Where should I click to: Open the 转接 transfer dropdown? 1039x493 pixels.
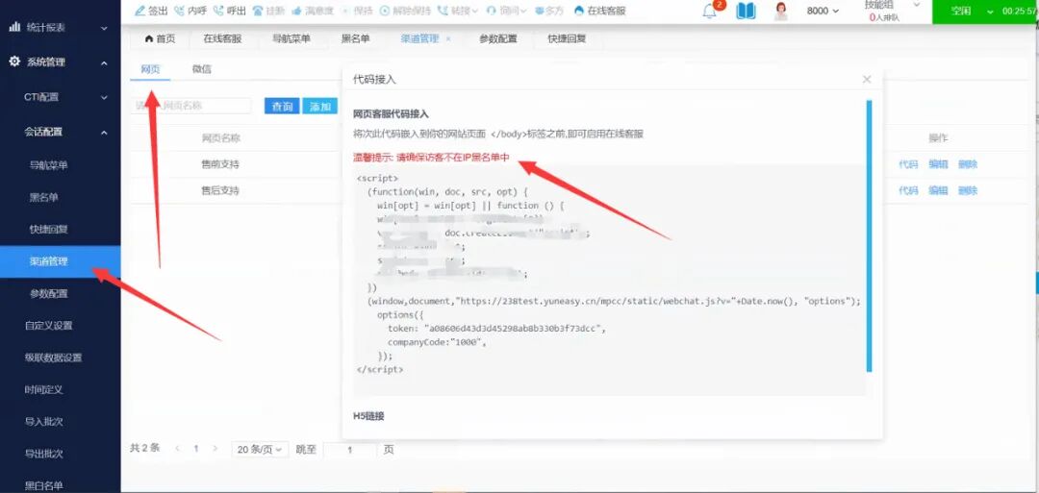[458, 11]
